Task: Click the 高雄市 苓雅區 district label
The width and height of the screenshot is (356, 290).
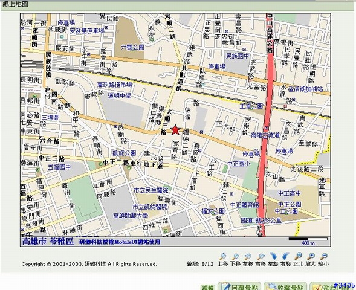Action: (x=48, y=242)
